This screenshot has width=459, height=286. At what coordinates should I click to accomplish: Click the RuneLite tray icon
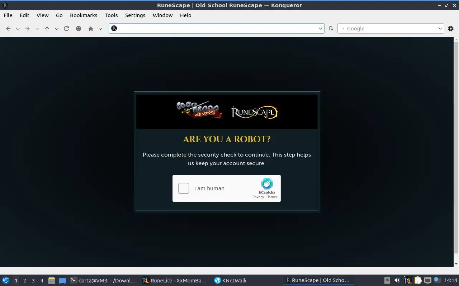[408, 280]
